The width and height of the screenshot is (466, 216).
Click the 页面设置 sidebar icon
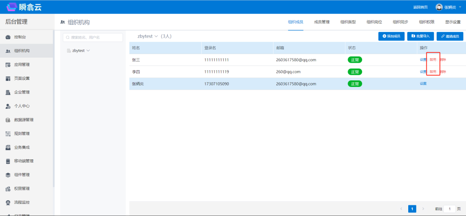[x=8, y=79]
